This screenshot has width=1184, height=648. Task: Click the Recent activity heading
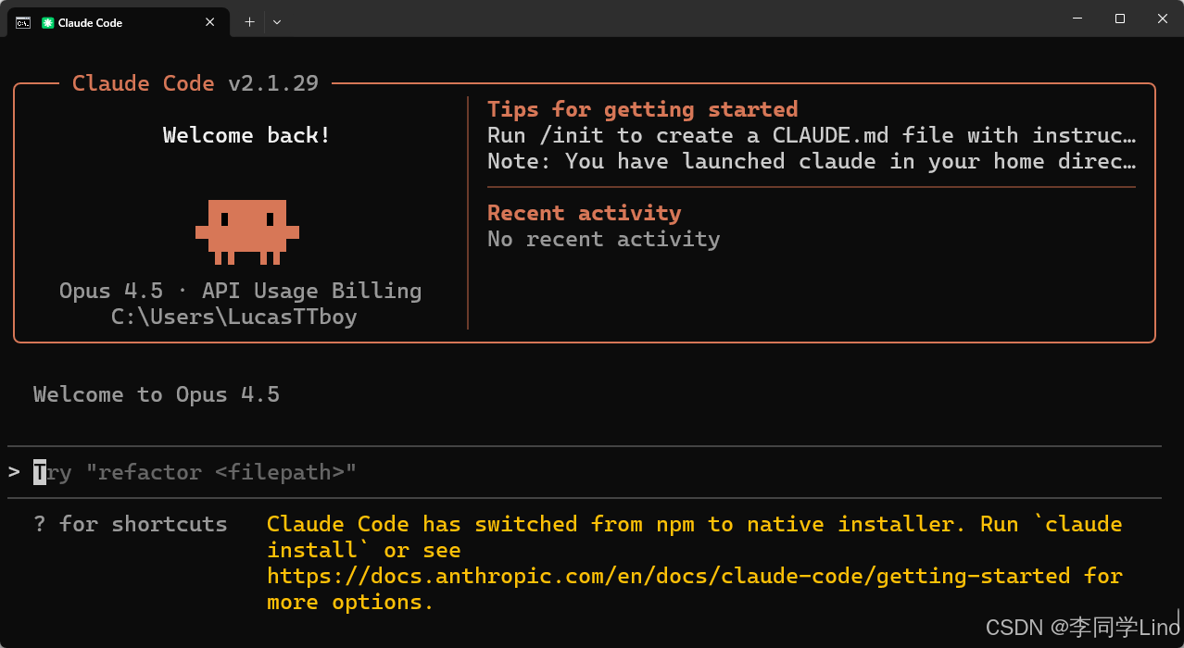(584, 212)
